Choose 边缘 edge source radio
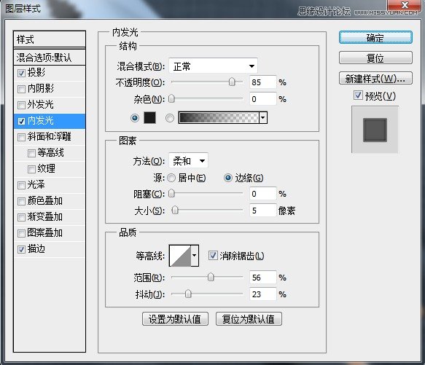 228,178
